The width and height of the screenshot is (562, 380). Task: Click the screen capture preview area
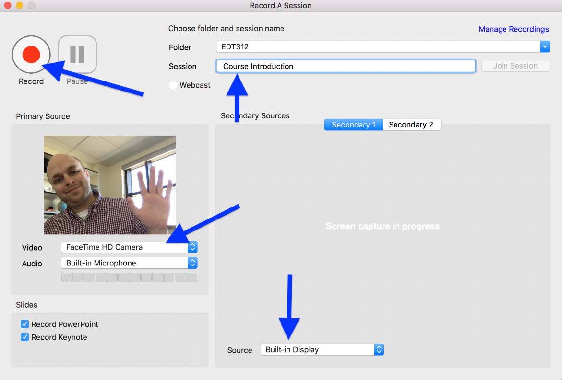[x=383, y=226]
